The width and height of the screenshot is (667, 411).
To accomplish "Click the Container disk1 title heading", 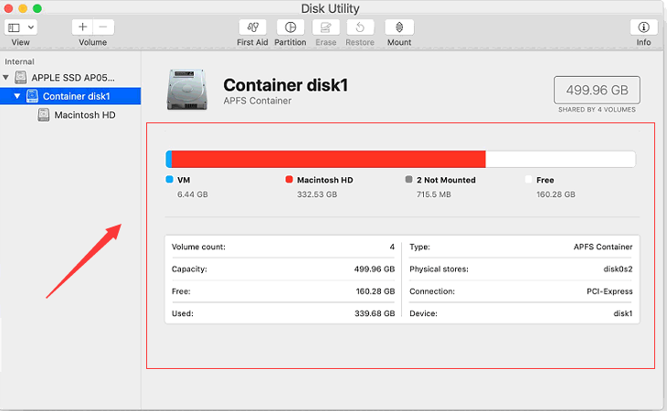I will click(285, 85).
